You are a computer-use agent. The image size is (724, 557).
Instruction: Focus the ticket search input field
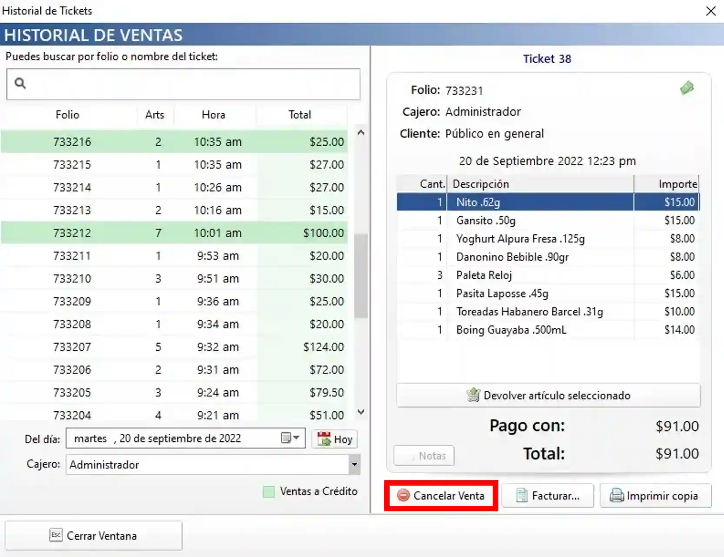pos(183,84)
